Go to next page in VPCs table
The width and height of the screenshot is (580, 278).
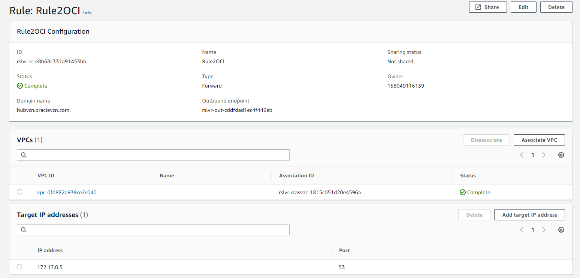pyautogui.click(x=544, y=155)
